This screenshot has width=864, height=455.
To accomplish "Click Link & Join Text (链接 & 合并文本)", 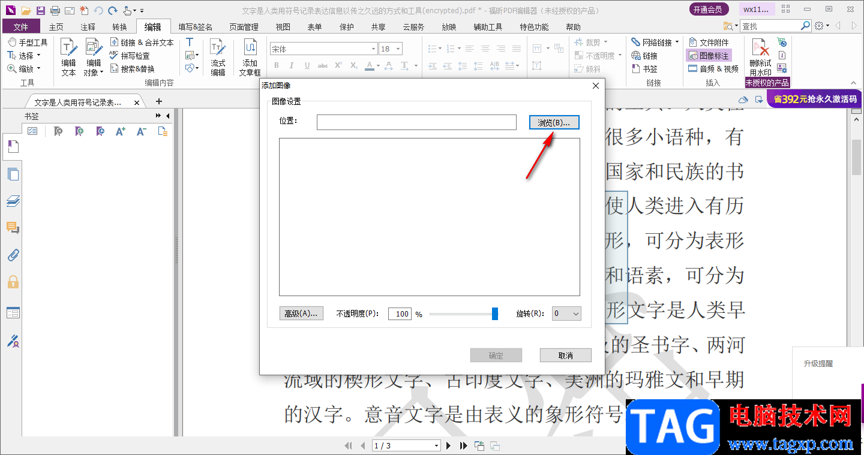I will point(142,43).
